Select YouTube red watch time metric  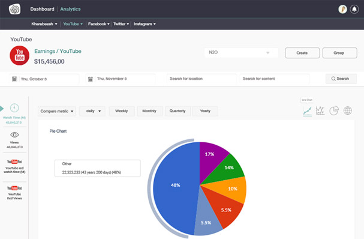point(14,166)
